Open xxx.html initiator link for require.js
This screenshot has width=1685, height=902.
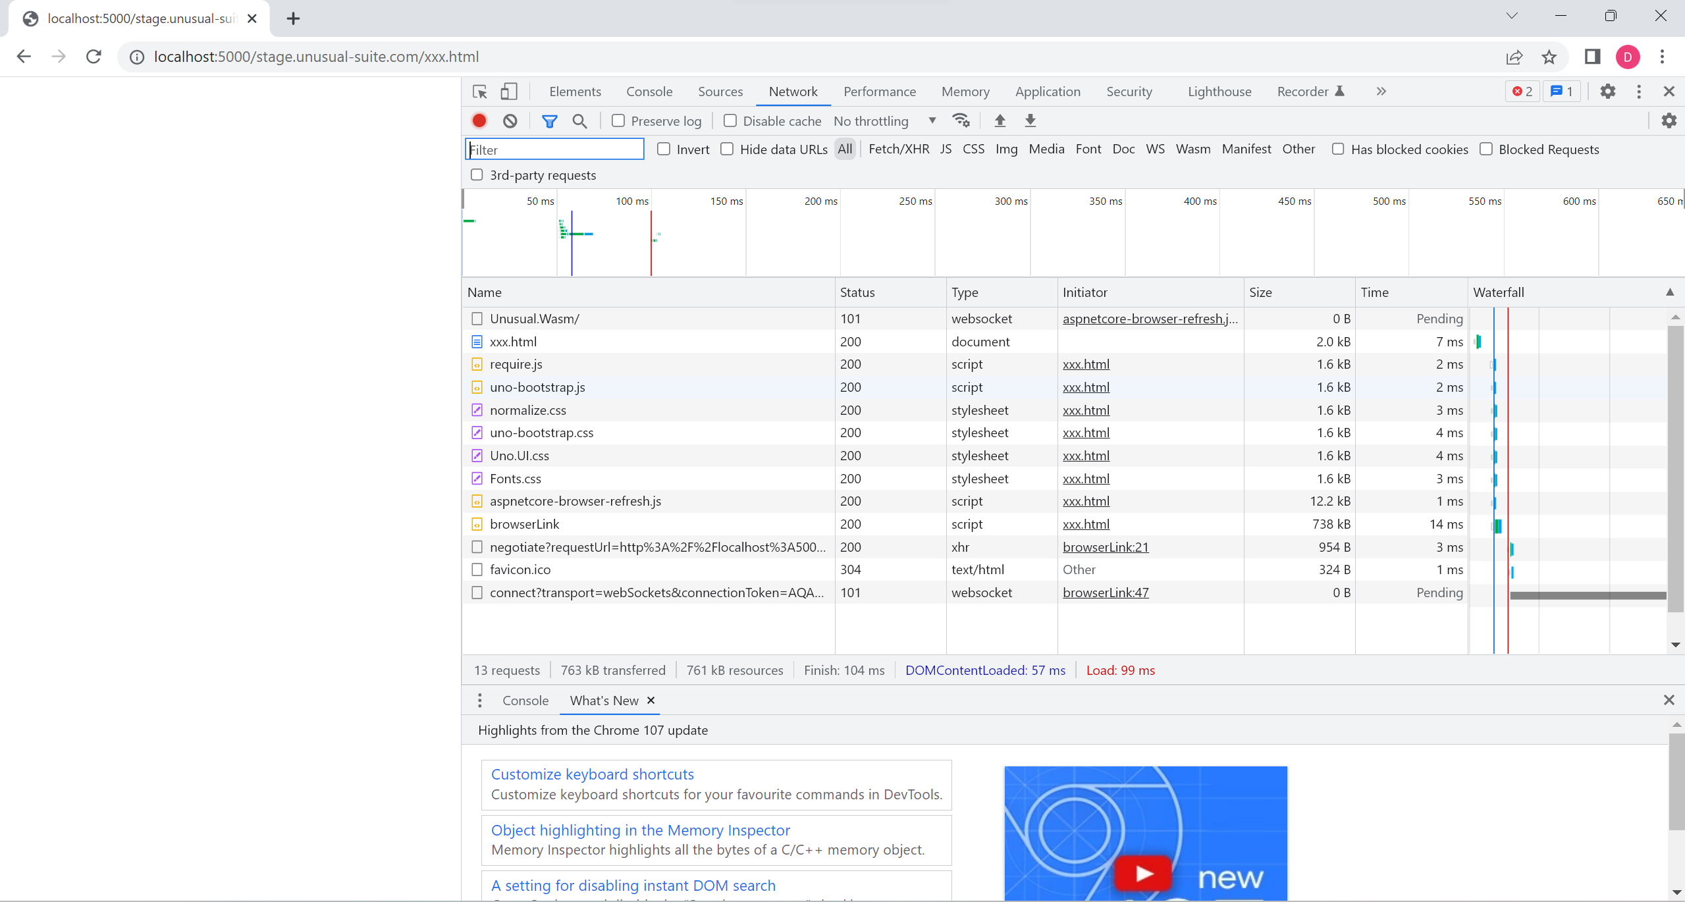click(x=1086, y=363)
